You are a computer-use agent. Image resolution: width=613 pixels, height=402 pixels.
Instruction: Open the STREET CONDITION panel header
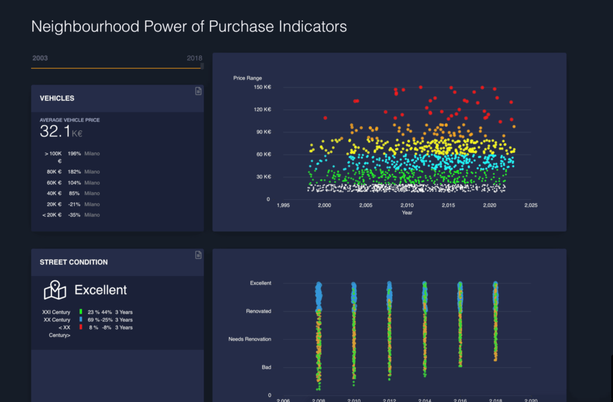pos(74,262)
